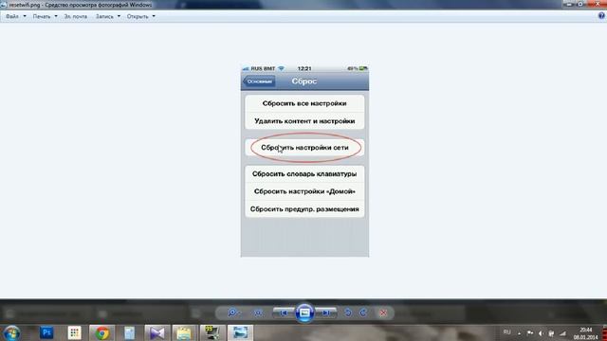Click 'Сбросить все настройки' in the picture

304,103
